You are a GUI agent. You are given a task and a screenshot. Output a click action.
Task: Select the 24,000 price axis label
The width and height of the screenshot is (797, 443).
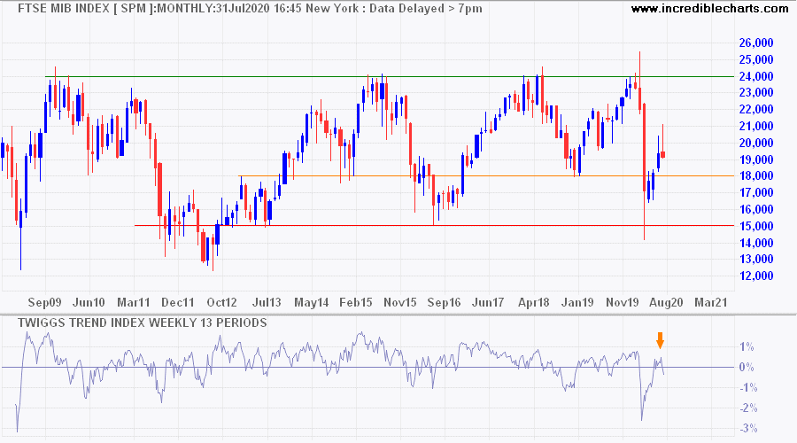pos(756,77)
